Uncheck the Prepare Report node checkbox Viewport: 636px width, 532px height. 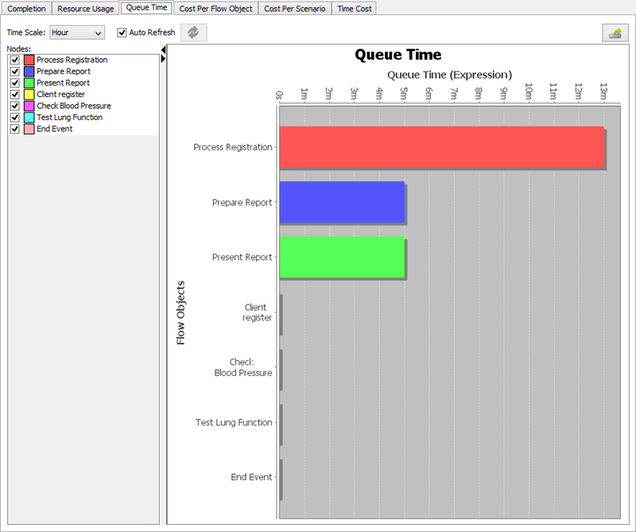[15, 72]
